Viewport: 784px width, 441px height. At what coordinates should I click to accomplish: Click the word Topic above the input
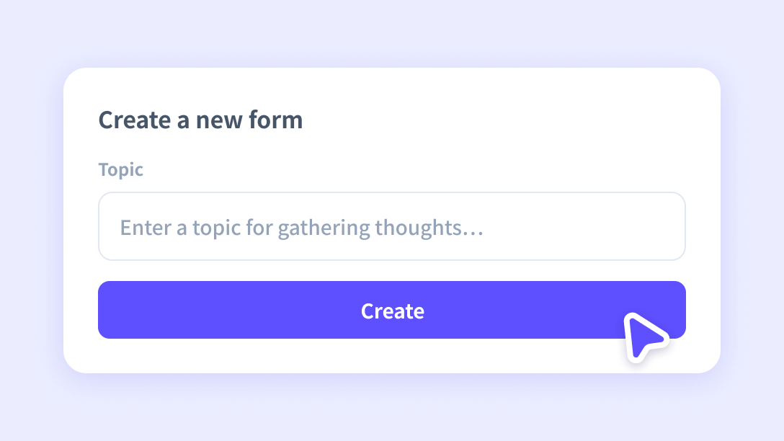(120, 169)
